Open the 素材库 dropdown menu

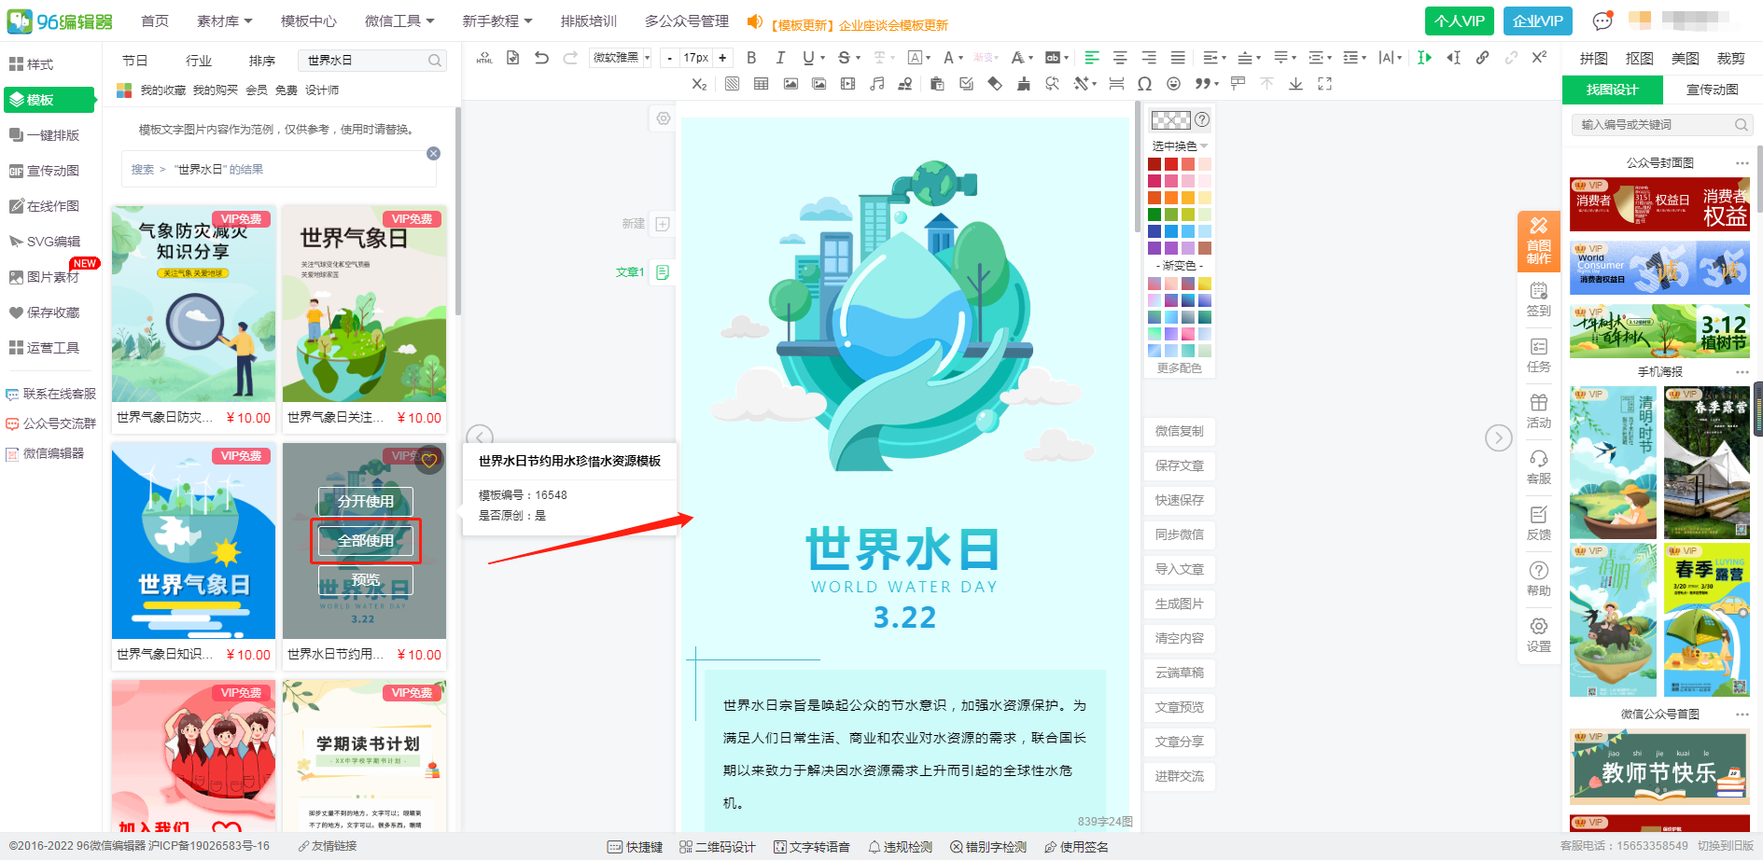(x=225, y=21)
